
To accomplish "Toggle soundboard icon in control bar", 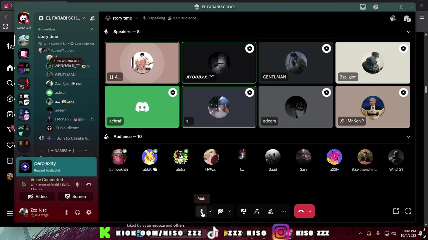I will 257,211.
